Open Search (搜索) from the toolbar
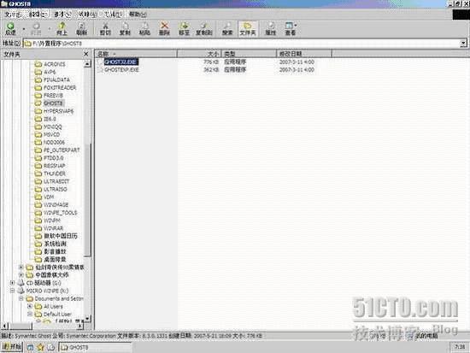The width and height of the screenshot is (470, 353). pyautogui.click(x=227, y=28)
